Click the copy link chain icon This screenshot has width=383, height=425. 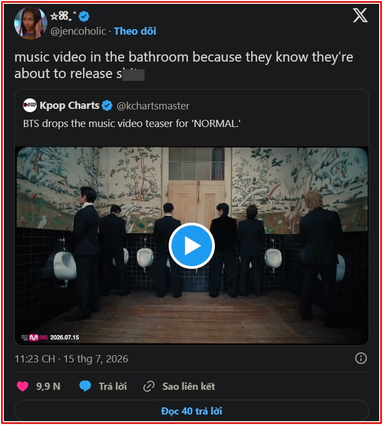[149, 387]
